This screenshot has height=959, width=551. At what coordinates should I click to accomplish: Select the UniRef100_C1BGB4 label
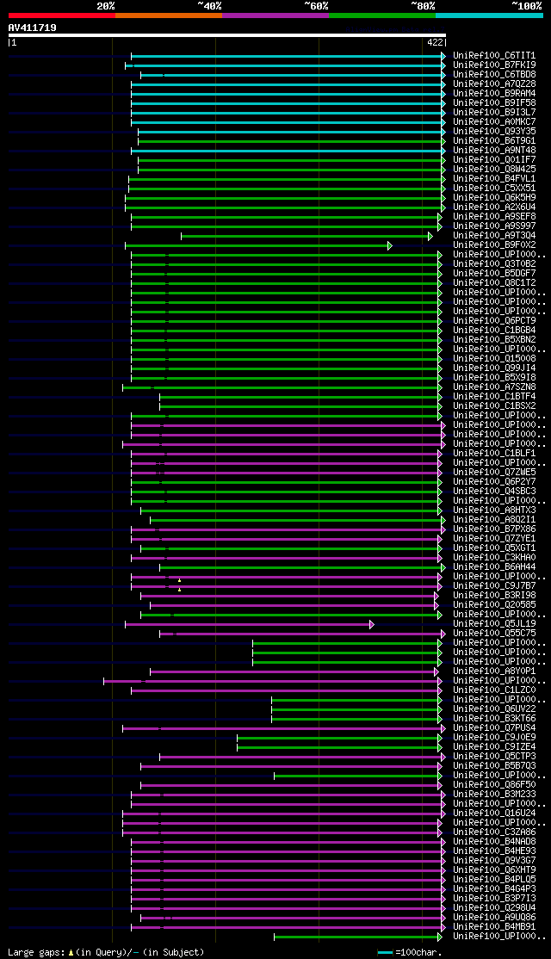pos(495,331)
